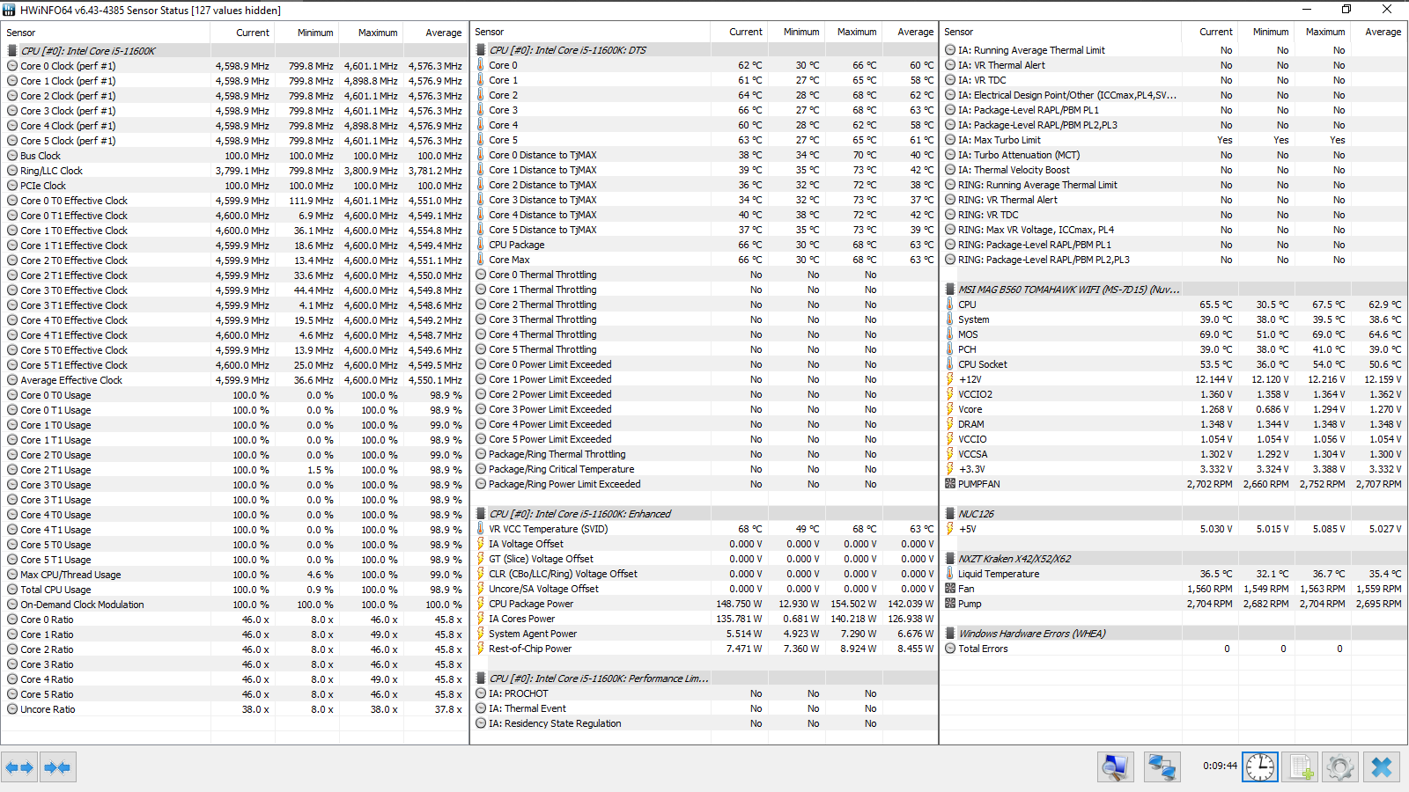
Task: Select the Windows Hardware Errors (WHEA) header
Action: click(x=1174, y=634)
